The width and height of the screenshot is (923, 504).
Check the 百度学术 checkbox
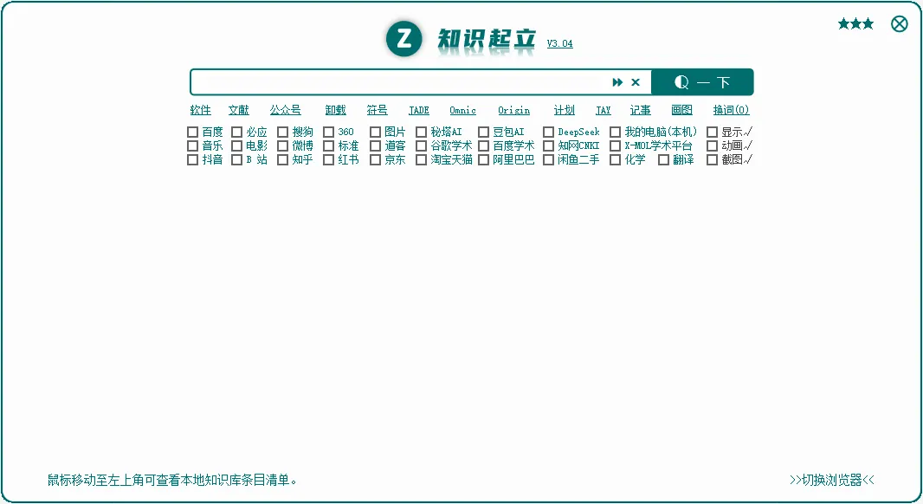[x=483, y=145]
